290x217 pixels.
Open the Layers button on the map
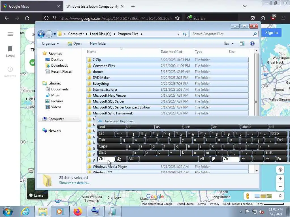(x=37, y=189)
